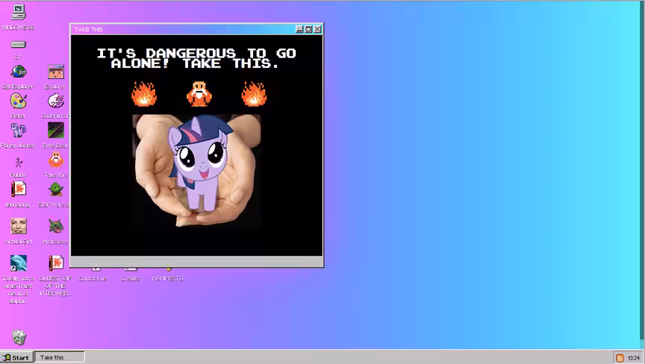This screenshot has width=645, height=364.
Task: Minimize the TAKE THIS window
Action: pyautogui.click(x=299, y=29)
